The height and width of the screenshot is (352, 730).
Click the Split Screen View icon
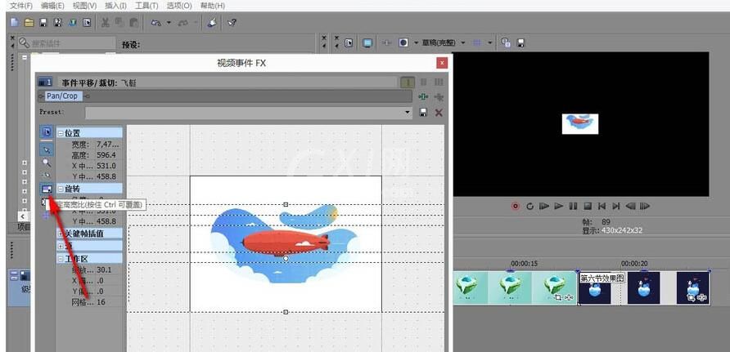pos(403,42)
